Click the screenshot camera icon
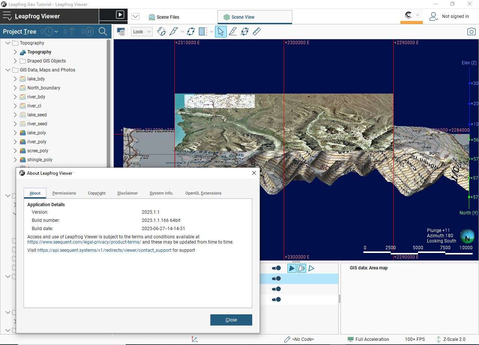This screenshot has width=479, height=345. click(x=471, y=32)
